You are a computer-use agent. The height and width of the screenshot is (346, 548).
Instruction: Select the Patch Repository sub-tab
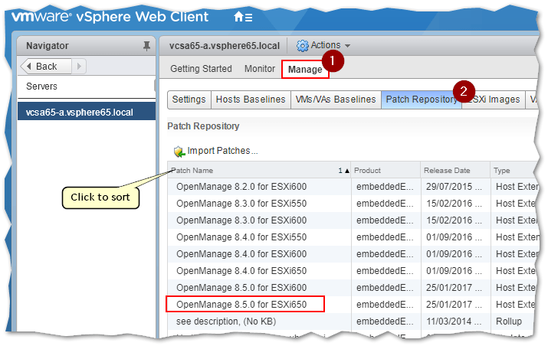pyautogui.click(x=421, y=100)
